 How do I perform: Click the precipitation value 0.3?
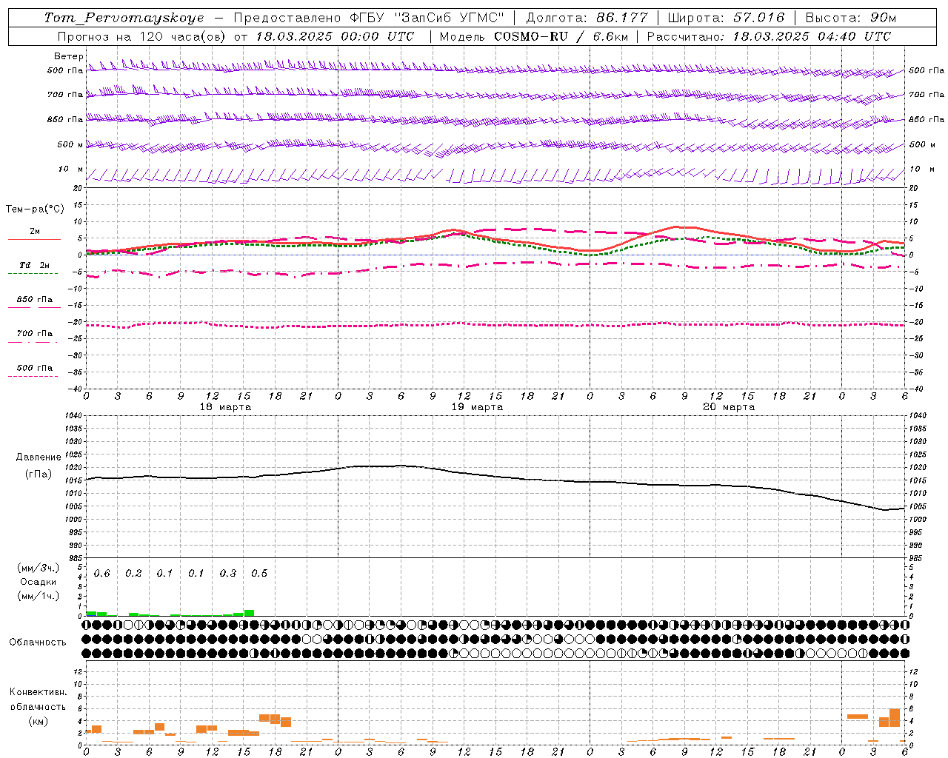pyautogui.click(x=228, y=574)
